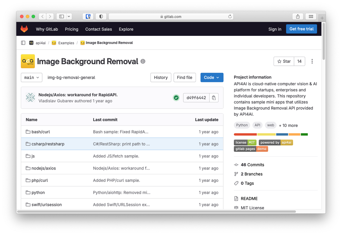Screen dimensions: 342x235
Task: Open the csharp/restsharp folder
Action: click(48, 144)
